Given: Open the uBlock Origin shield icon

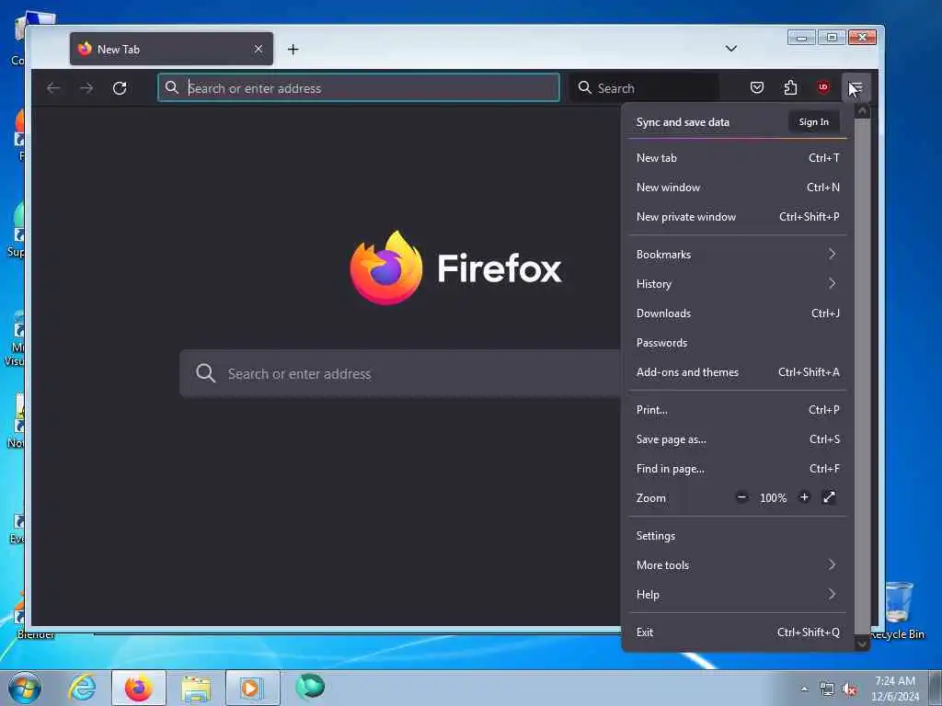Looking at the screenshot, I should (823, 87).
